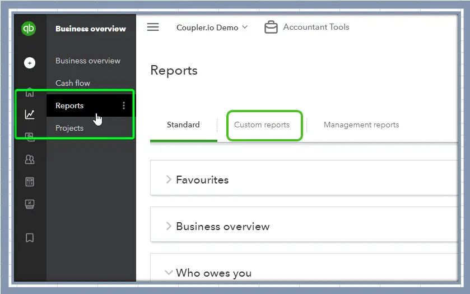Toggle the hamburger navigation menu icon

pos(153,27)
